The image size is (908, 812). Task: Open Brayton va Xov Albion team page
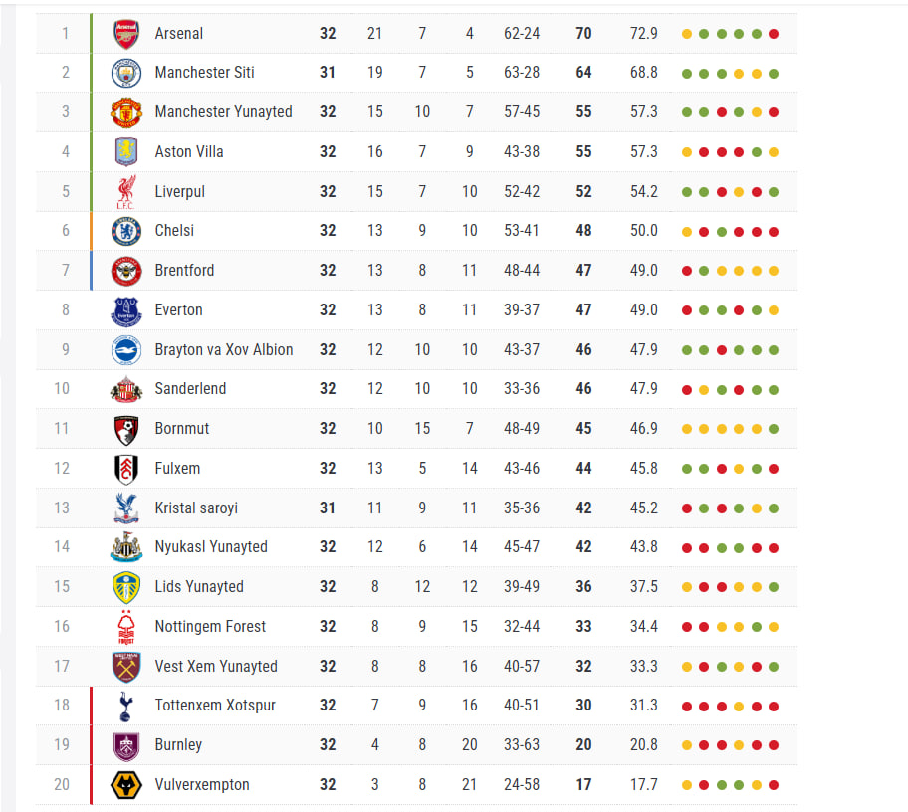(x=224, y=350)
